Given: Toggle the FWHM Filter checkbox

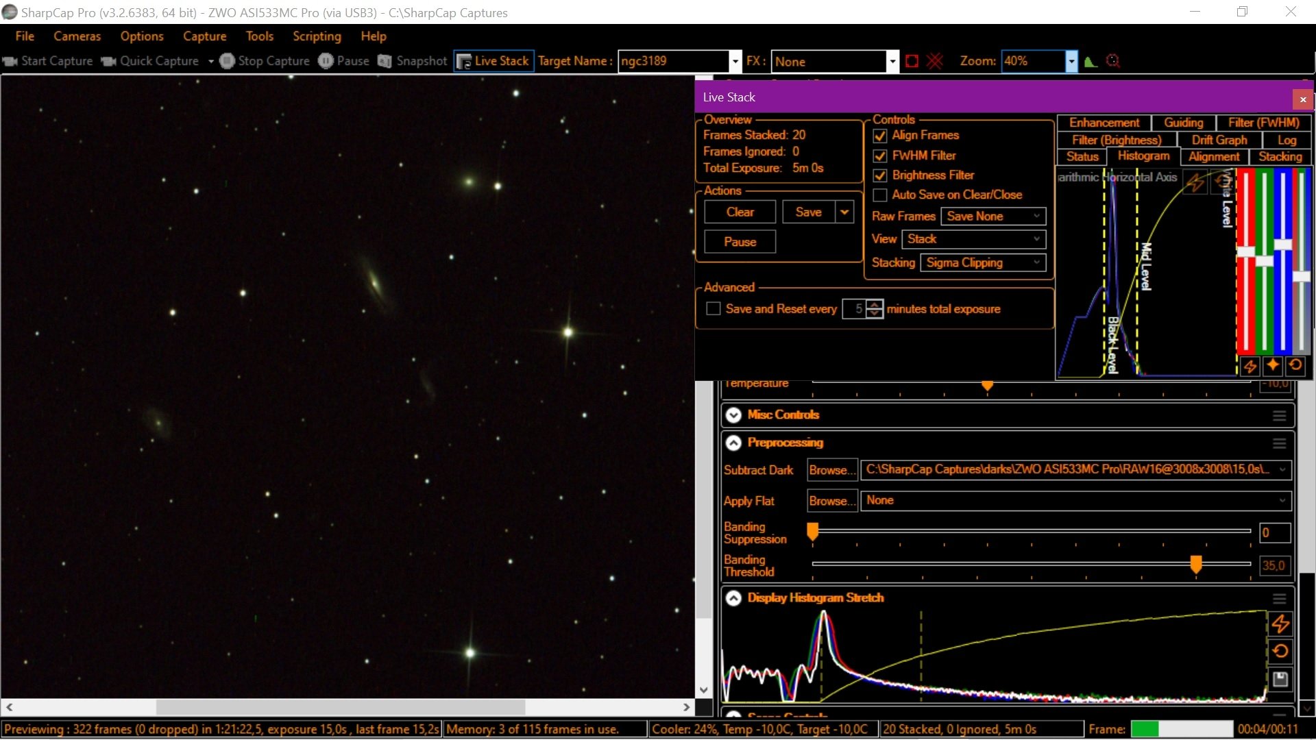Looking at the screenshot, I should (880, 156).
